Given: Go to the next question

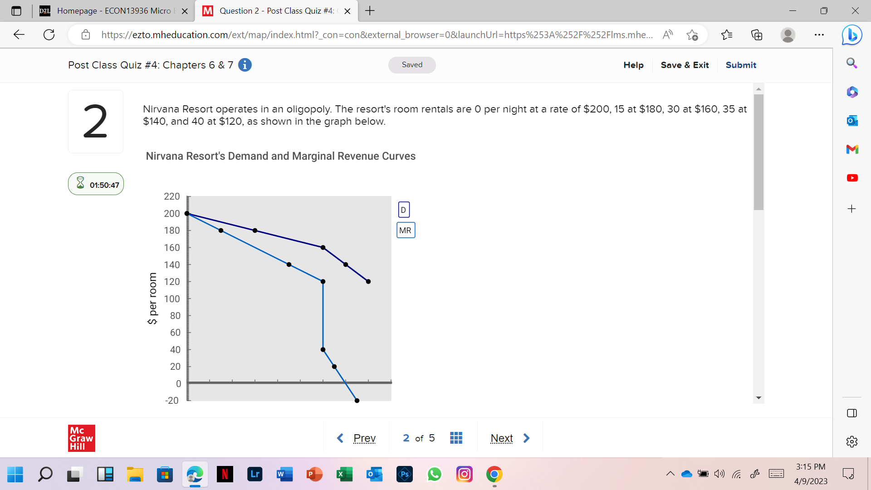Looking at the screenshot, I should 501,438.
